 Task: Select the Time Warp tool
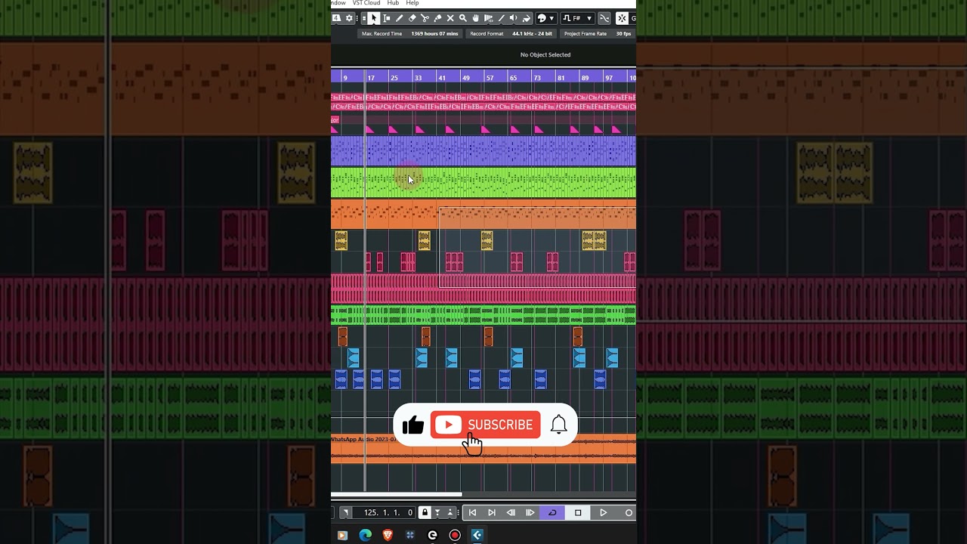pyautogui.click(x=488, y=18)
